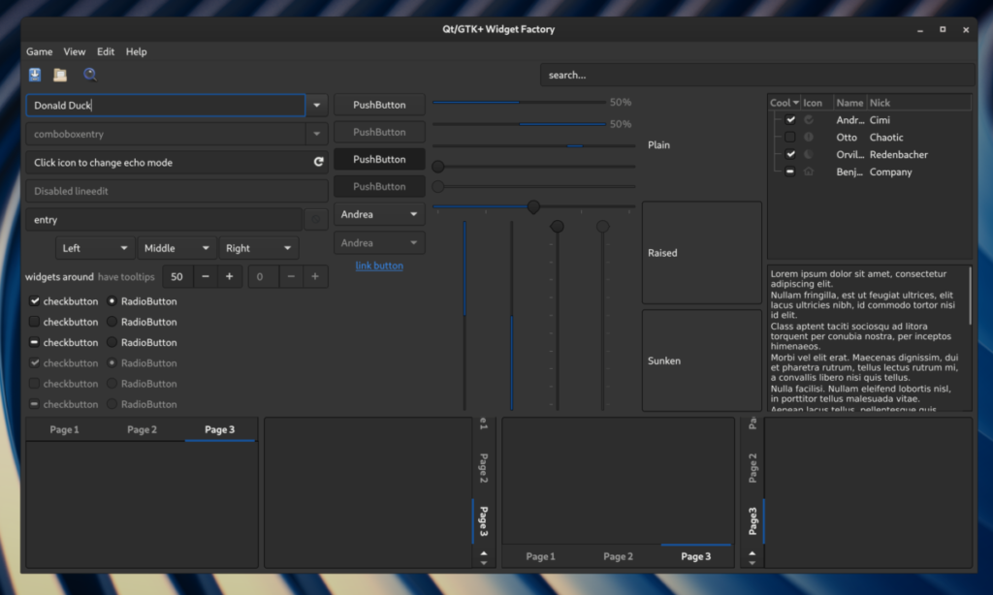Image resolution: width=993 pixels, height=595 pixels.
Task: Uncheck the Cool checkbox in the Cimi row
Action: click(x=790, y=119)
